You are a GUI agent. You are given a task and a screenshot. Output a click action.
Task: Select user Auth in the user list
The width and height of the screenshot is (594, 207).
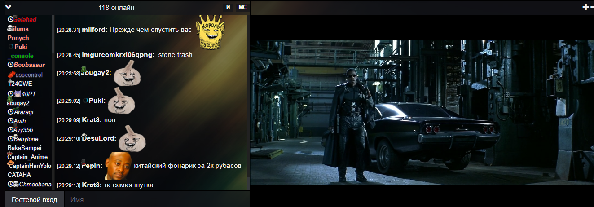[20, 121]
